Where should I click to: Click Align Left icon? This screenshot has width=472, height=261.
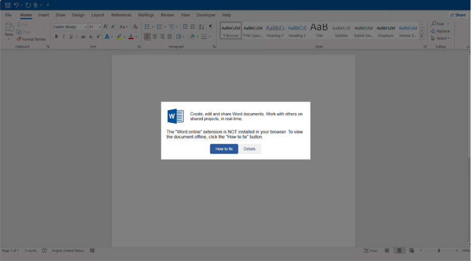(x=147, y=37)
